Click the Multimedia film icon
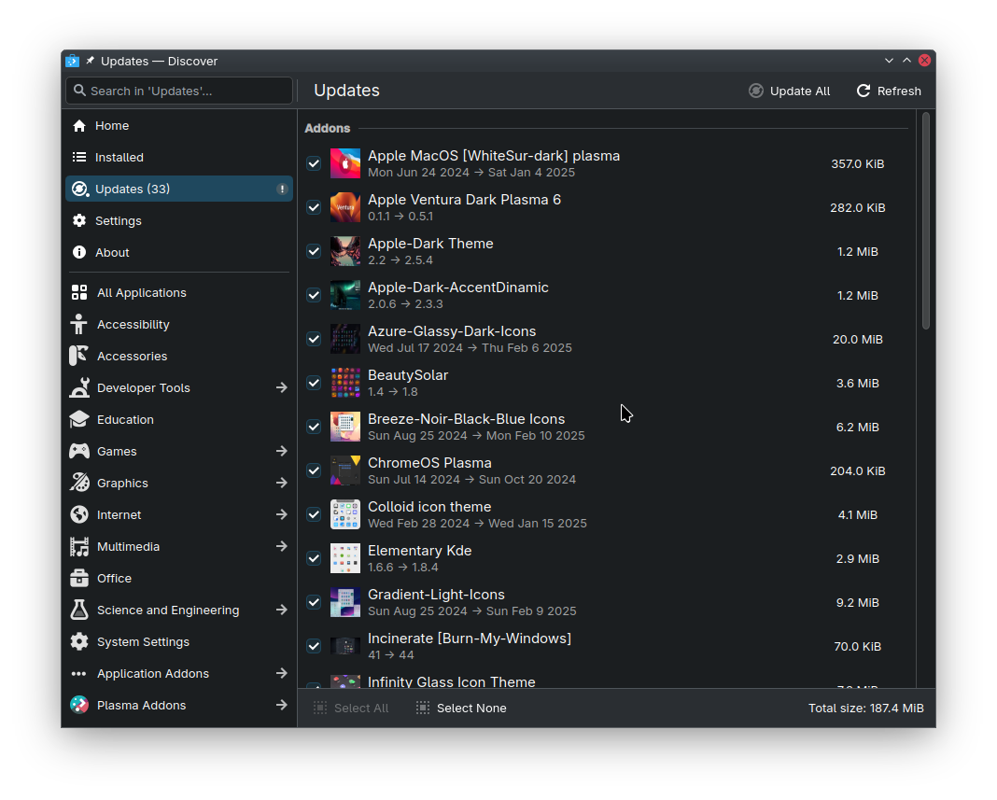The height and width of the screenshot is (800, 997). 79,547
